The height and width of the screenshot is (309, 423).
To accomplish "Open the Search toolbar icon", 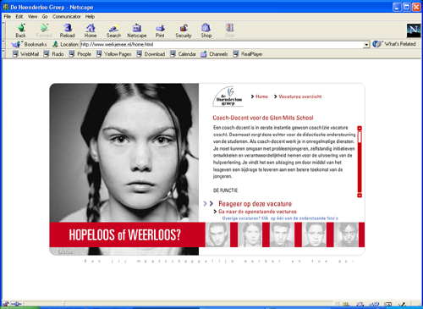I will click(113, 28).
